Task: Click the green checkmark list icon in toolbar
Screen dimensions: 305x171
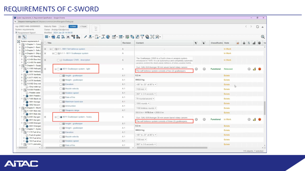Action: click(x=128, y=37)
